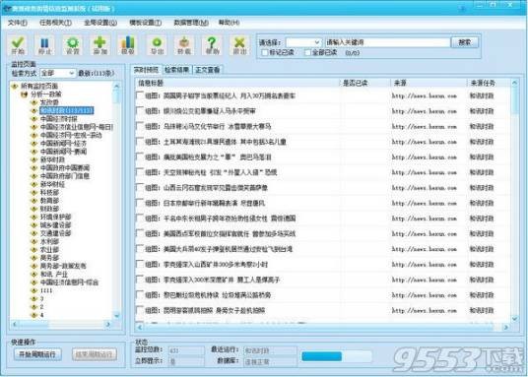This screenshot has width=528, height=377.
Task: Click the node icon beside 商务部-政策发布
Action: pos(33,266)
